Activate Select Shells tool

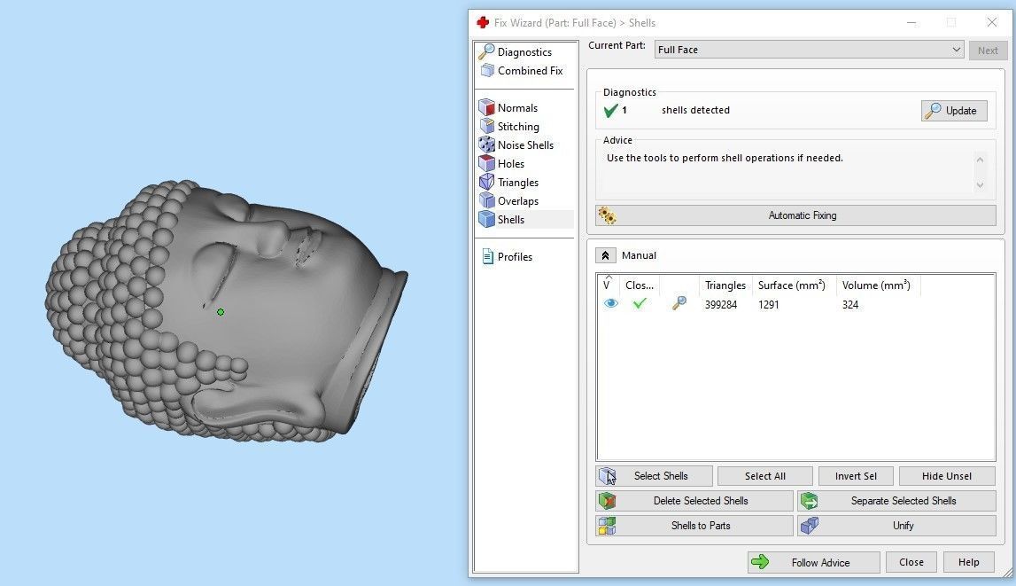point(654,476)
